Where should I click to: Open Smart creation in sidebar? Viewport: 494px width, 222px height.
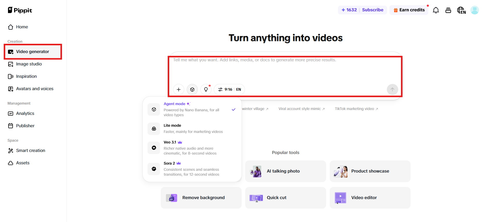coord(33,150)
